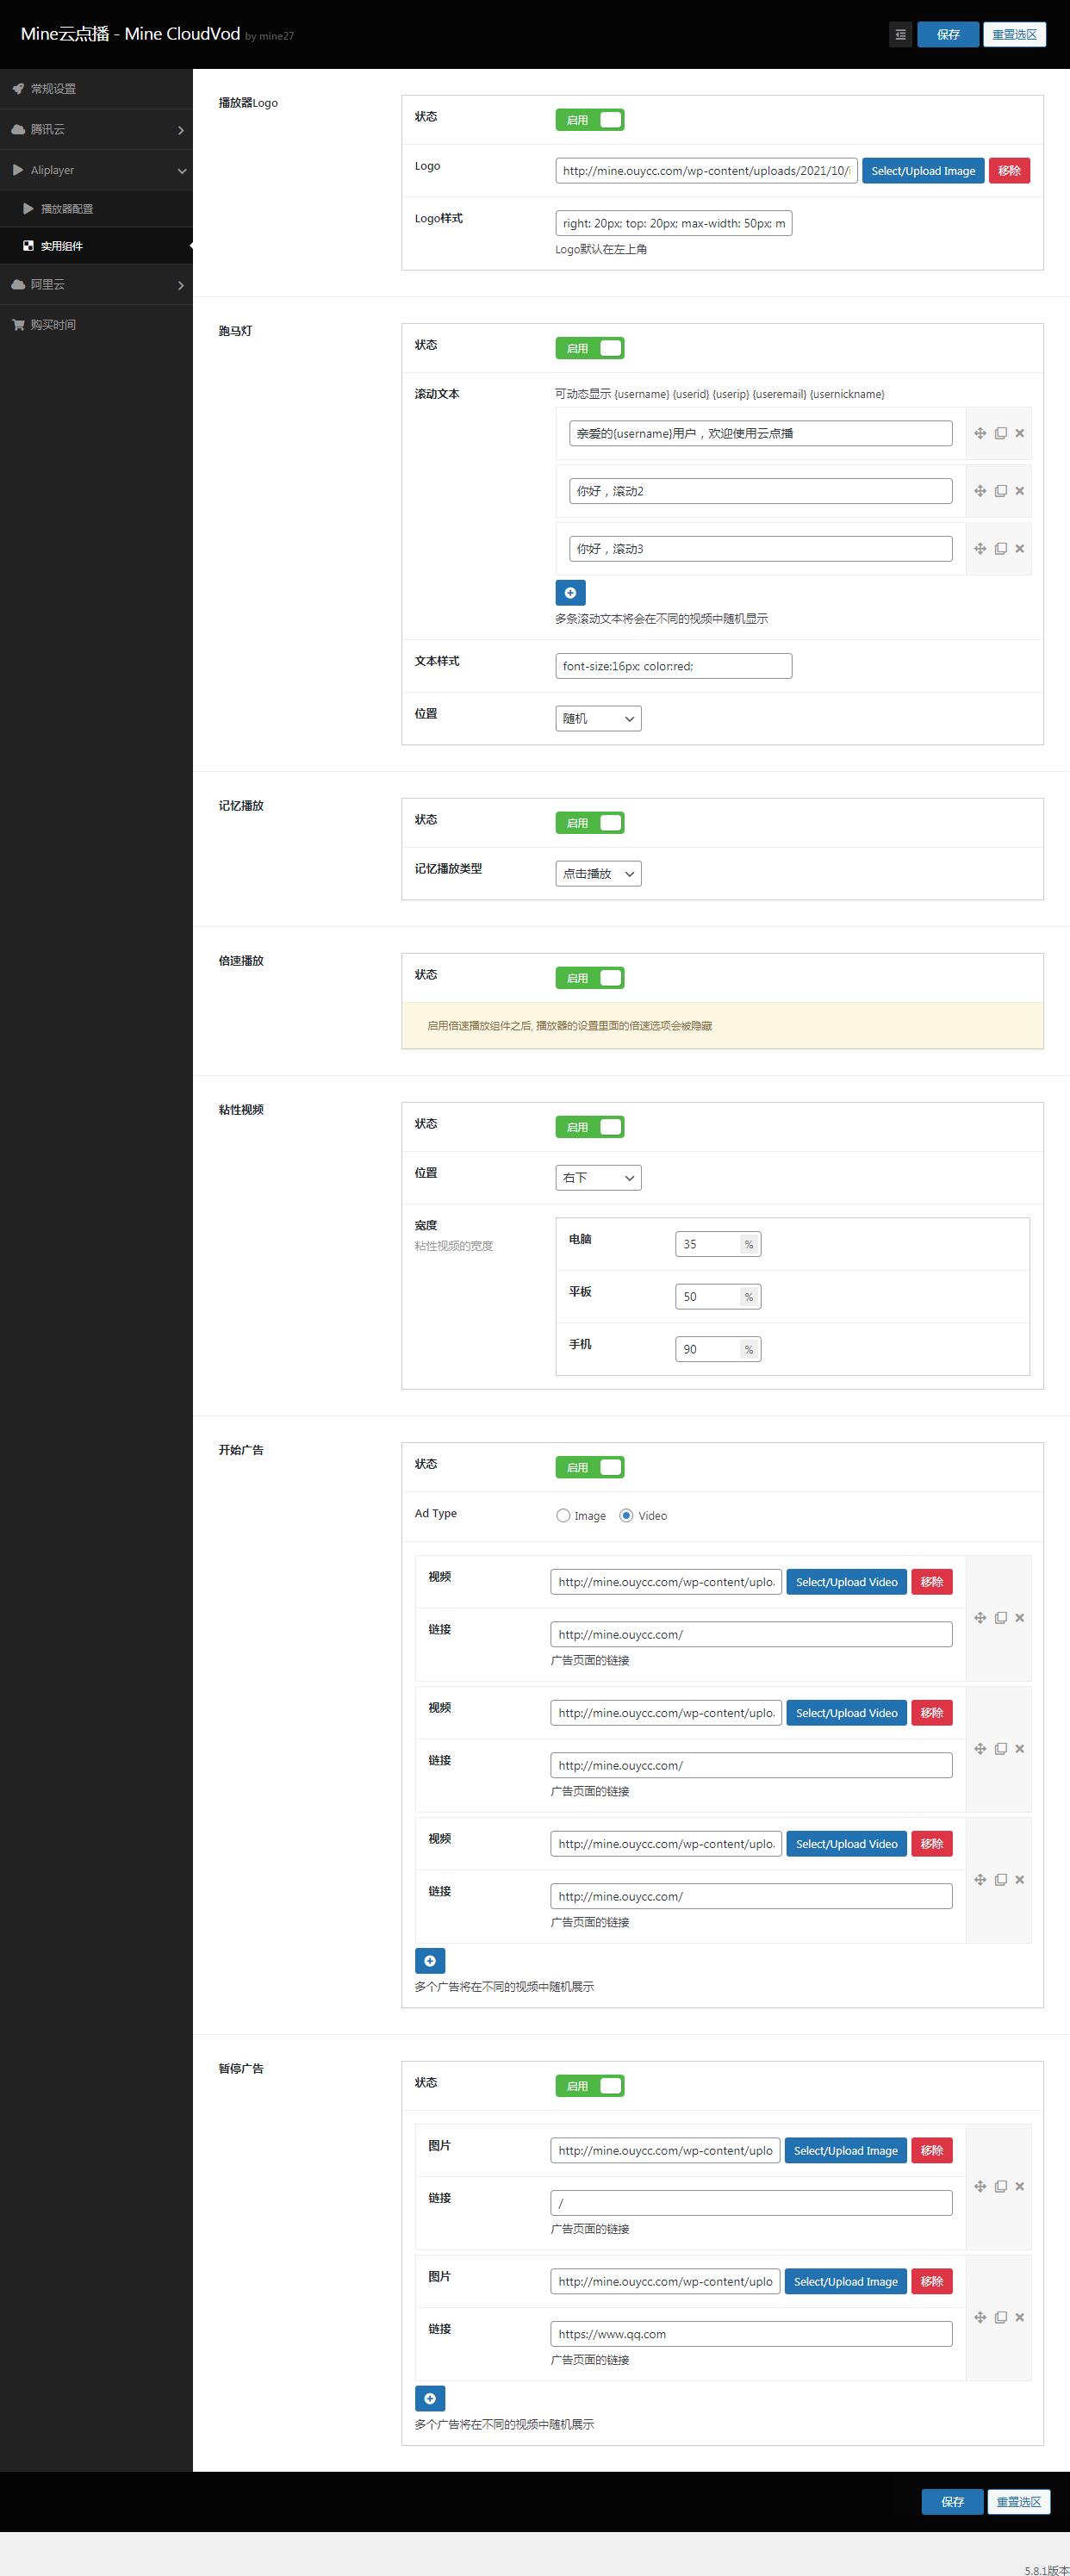Expand the 阿里云 sidebar menu
The image size is (1070, 2576).
[x=96, y=284]
